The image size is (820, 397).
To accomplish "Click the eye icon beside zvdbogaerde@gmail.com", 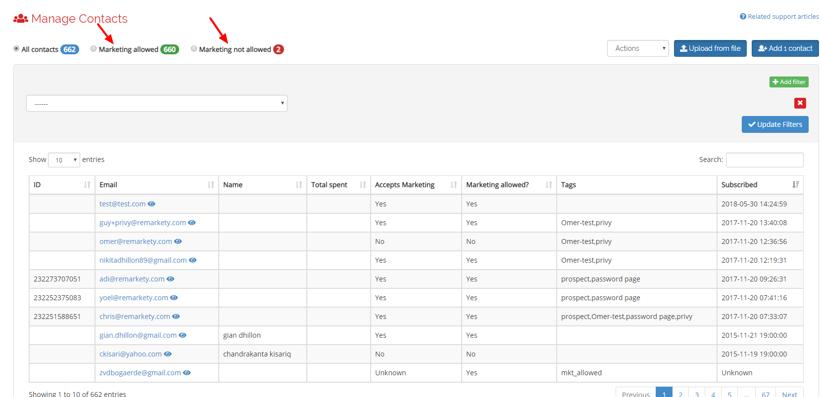I will tap(187, 373).
